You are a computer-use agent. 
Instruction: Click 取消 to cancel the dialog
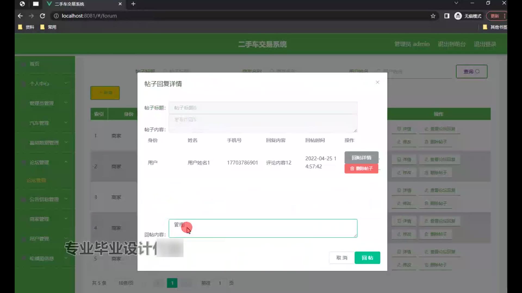tap(342, 258)
